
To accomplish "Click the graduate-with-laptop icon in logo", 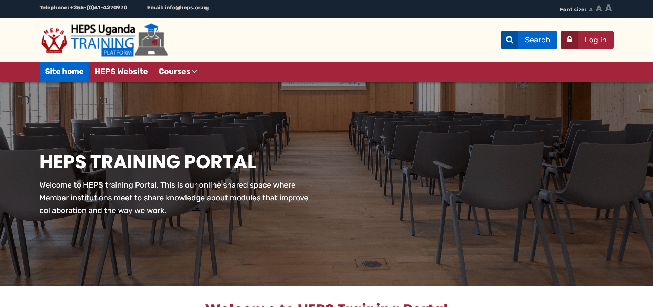I will (x=151, y=40).
